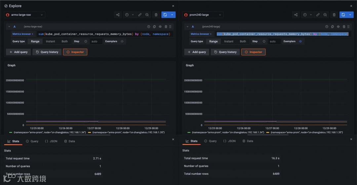Toggle Exemplars eye in the left query
The width and height of the screenshot is (357, 185).
[x=122, y=41]
